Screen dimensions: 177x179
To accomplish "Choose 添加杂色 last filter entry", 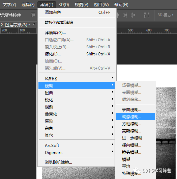I will tap(77, 12).
